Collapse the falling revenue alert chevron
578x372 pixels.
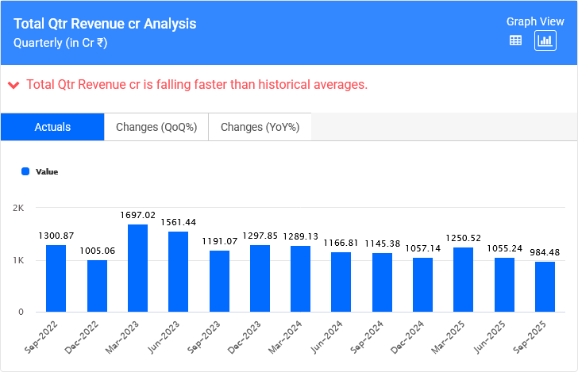13,85
